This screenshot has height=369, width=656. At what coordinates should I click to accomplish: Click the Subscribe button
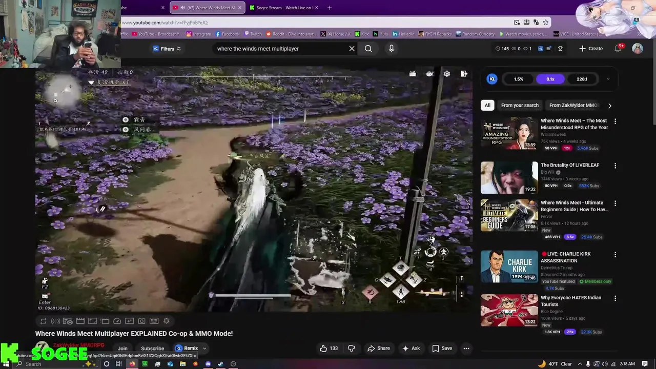click(x=152, y=348)
